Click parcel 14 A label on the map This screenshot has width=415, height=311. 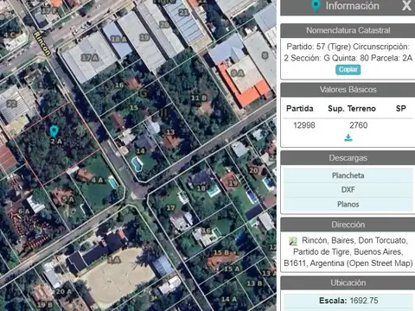(229, 299)
